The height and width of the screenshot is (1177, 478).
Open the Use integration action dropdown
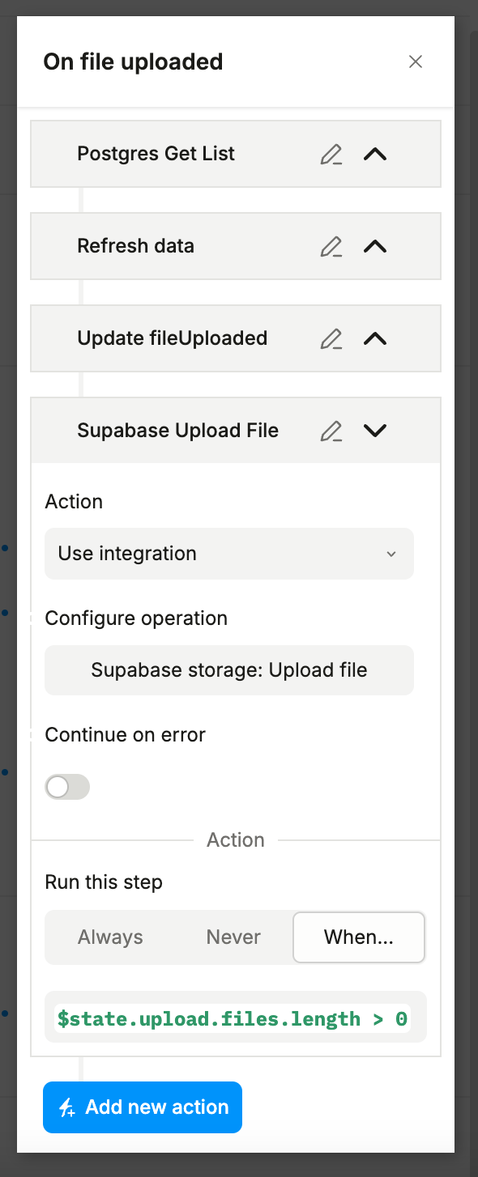229,554
